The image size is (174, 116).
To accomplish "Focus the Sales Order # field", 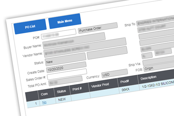I will 67,74.
